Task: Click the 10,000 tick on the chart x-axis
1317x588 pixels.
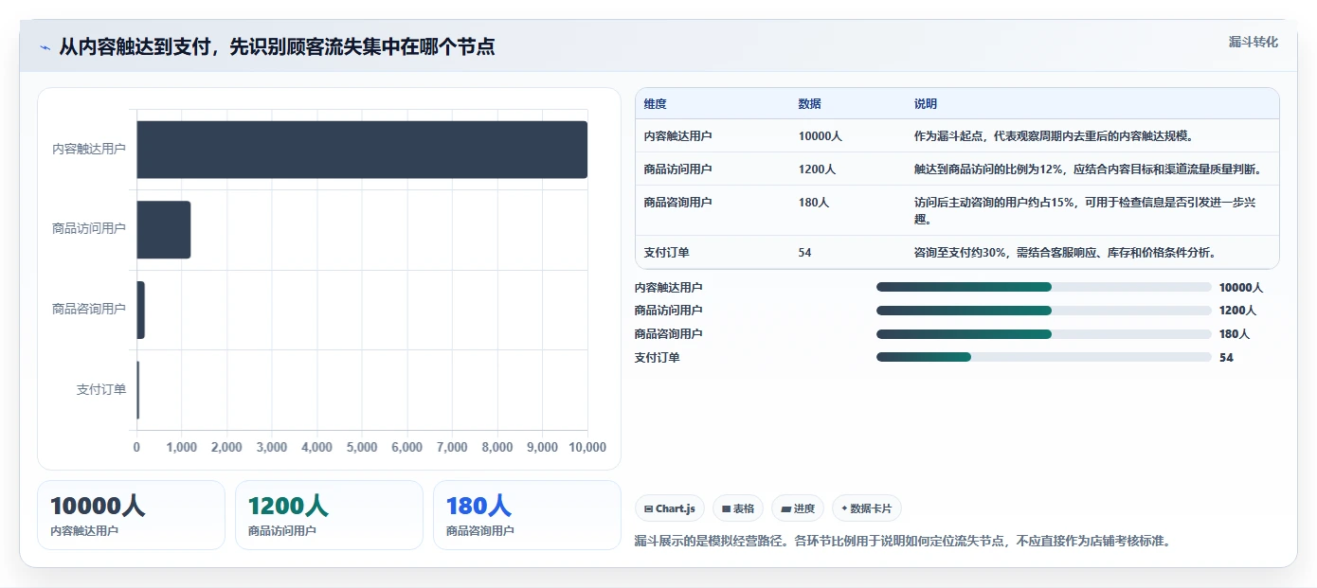Action: 587,448
